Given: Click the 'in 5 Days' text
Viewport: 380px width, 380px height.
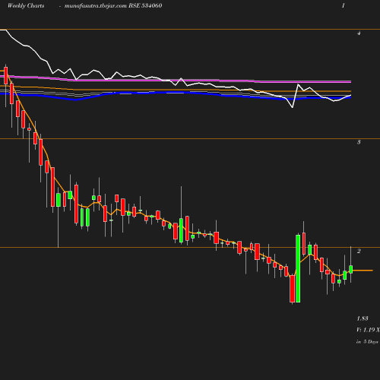Looking at the screenshot, I should [x=367, y=342].
